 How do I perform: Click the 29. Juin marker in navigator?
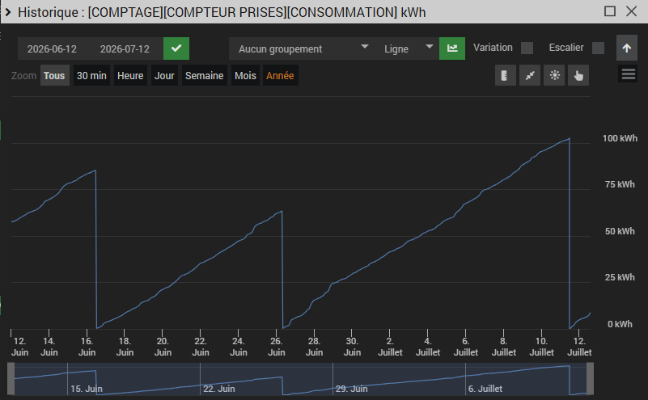[x=352, y=389]
